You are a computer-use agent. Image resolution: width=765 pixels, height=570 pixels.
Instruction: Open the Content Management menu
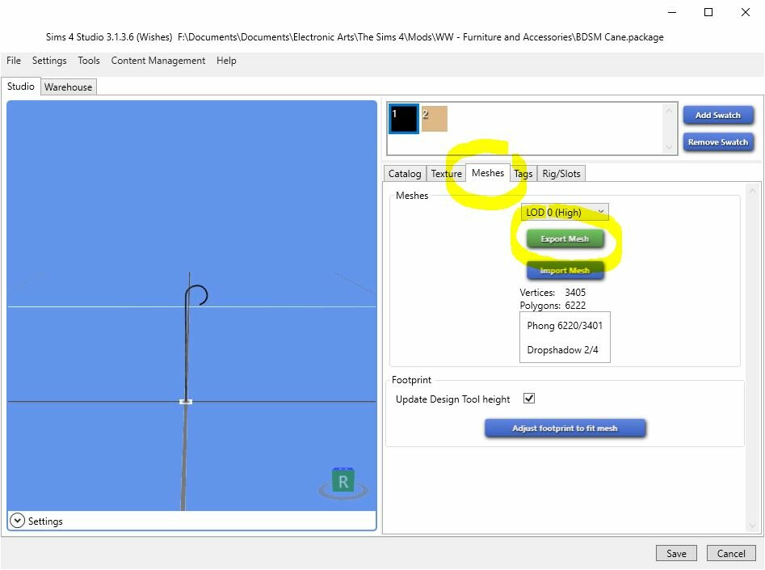coord(158,61)
